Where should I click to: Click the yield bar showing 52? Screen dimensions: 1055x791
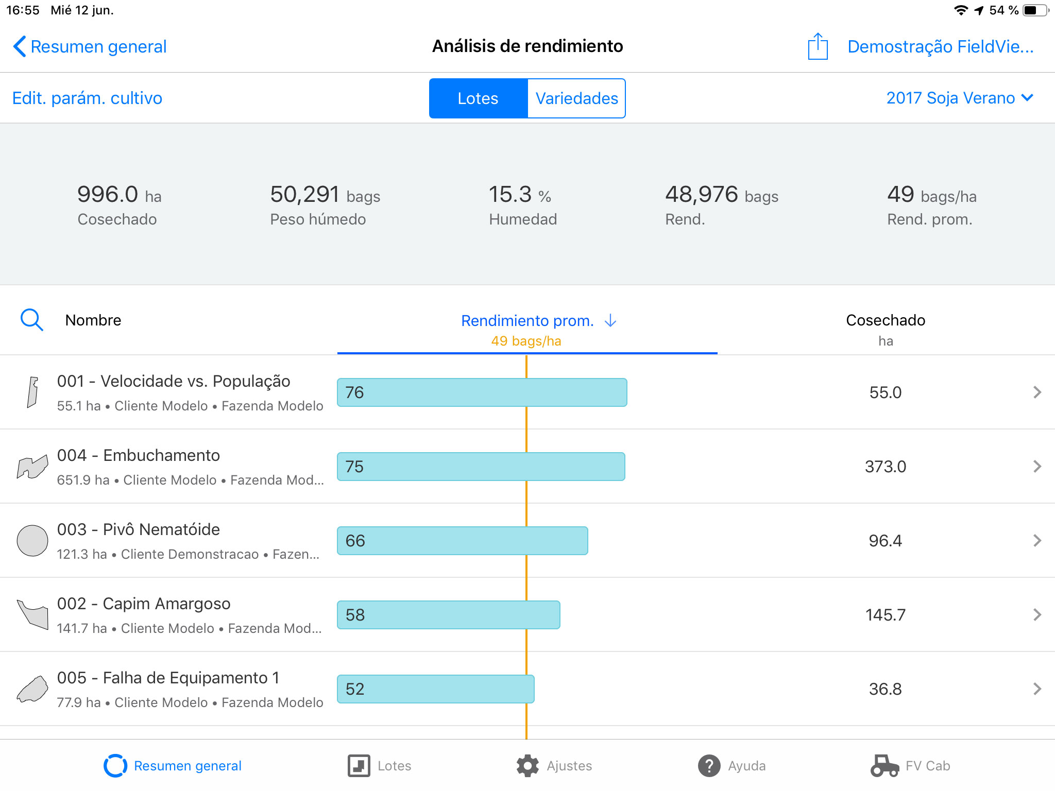pyautogui.click(x=436, y=689)
